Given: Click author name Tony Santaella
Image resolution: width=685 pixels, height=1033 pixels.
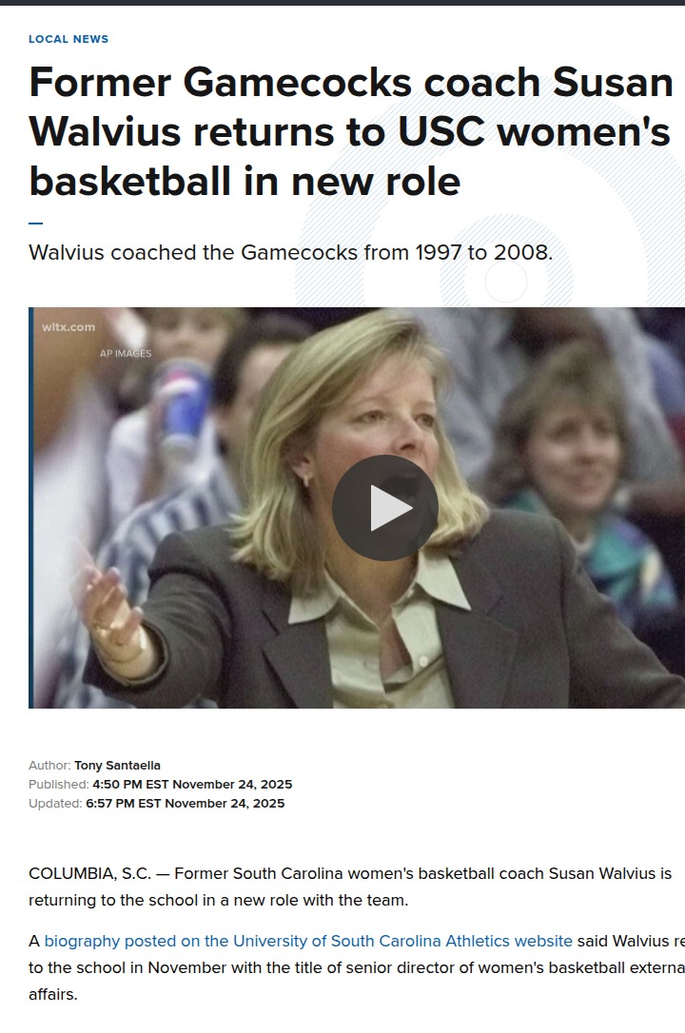Looking at the screenshot, I should click(117, 766).
